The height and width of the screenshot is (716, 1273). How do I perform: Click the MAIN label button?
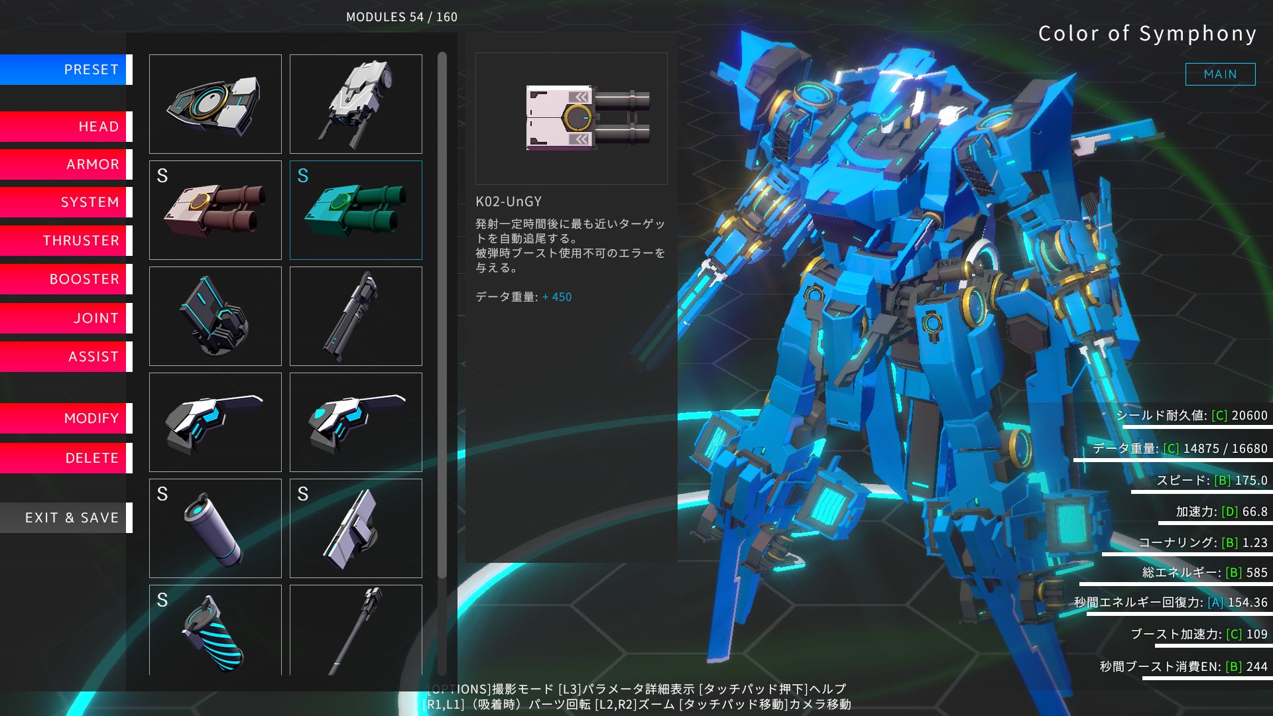pos(1220,74)
